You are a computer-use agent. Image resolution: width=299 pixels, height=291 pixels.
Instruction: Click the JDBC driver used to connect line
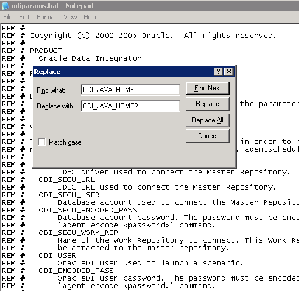(174, 172)
